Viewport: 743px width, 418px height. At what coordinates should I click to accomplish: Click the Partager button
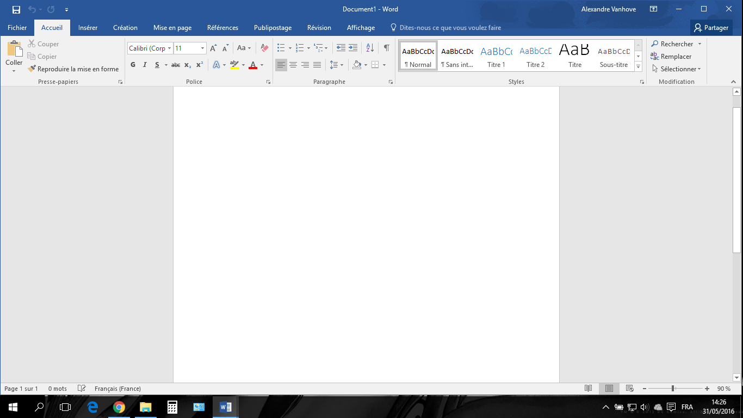point(711,28)
